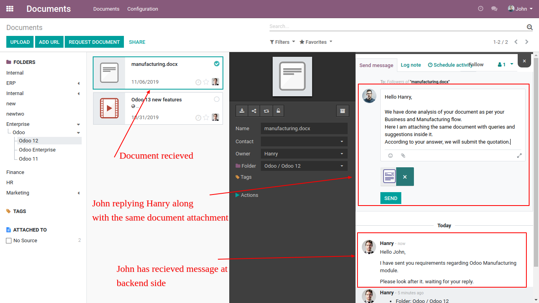Open the emoji picker in message composer
Viewport: 539px width, 303px height.
point(391,155)
